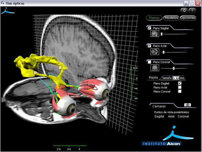The image size is (202, 152).
Task: Disable Rejilla grid for Plano Sagital
Action: coord(180,83)
